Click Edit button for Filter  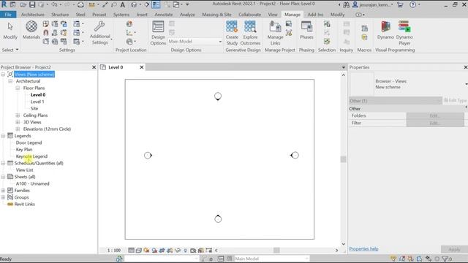[x=435, y=123]
